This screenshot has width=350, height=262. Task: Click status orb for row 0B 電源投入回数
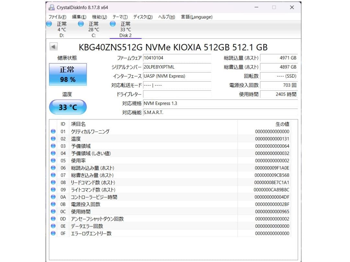click(53, 204)
